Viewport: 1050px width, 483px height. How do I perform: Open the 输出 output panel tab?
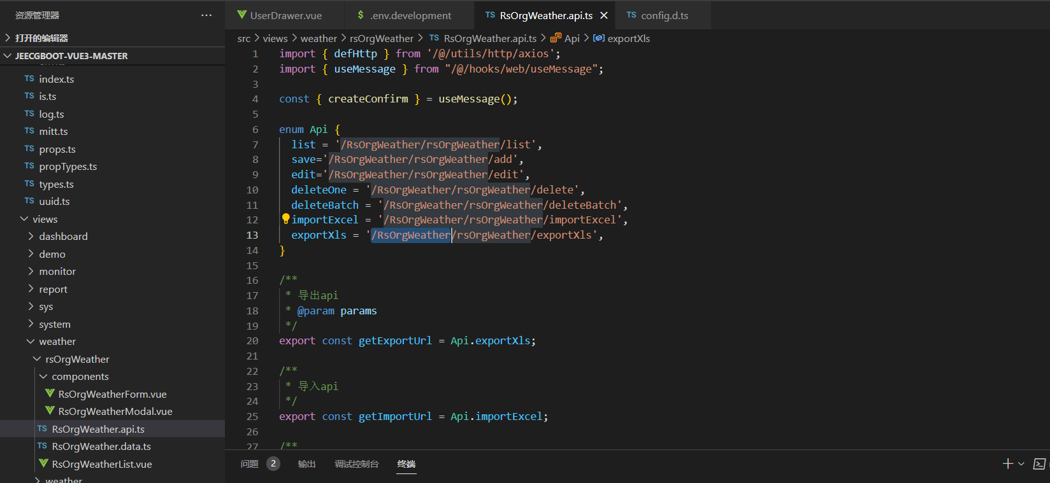tap(306, 464)
